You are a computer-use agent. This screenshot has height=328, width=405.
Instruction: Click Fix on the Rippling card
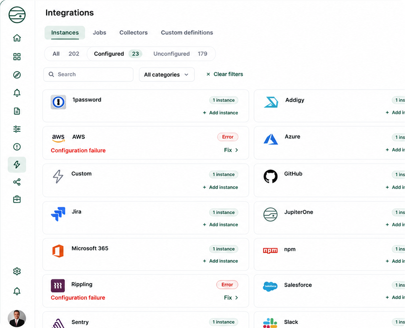(x=231, y=298)
